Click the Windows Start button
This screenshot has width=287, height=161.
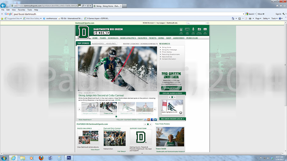4,158
